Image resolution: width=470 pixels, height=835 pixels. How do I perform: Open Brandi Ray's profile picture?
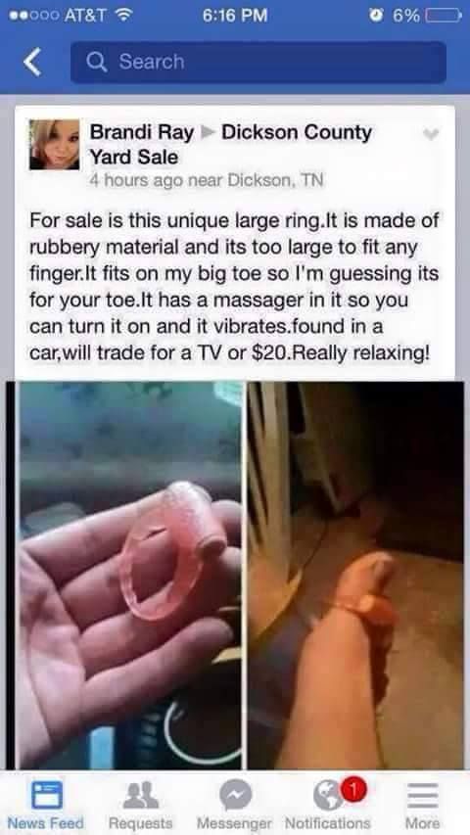tap(55, 145)
